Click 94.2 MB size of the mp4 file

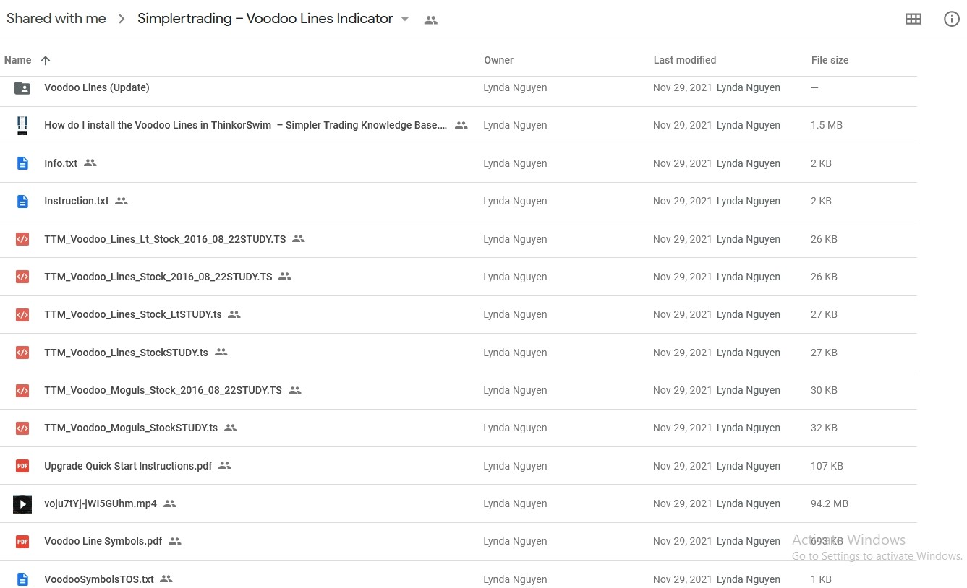click(x=830, y=503)
